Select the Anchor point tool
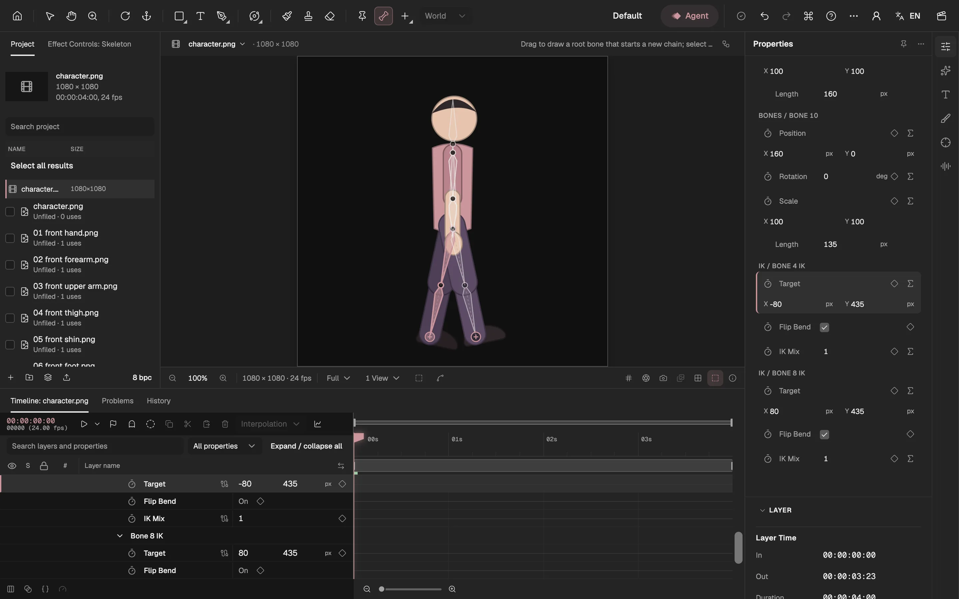959x599 pixels. (147, 16)
